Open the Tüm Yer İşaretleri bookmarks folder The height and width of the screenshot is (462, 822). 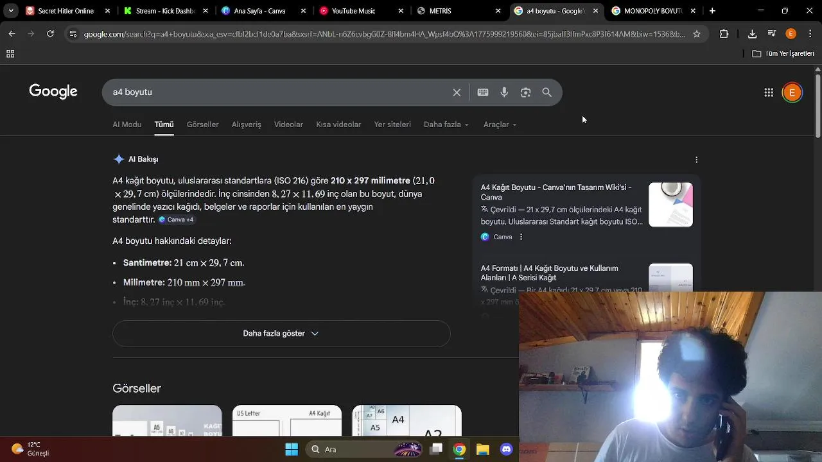tap(783, 54)
